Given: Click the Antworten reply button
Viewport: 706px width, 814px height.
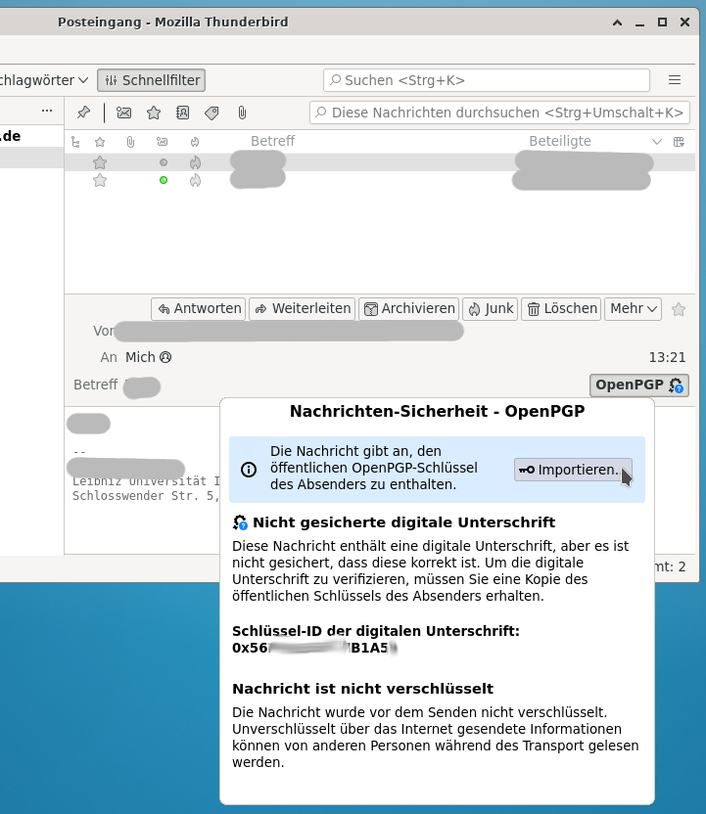Looking at the screenshot, I should pyautogui.click(x=199, y=309).
